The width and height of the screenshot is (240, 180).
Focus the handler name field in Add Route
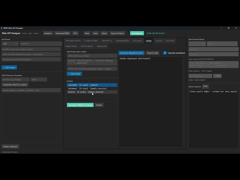[31, 49]
